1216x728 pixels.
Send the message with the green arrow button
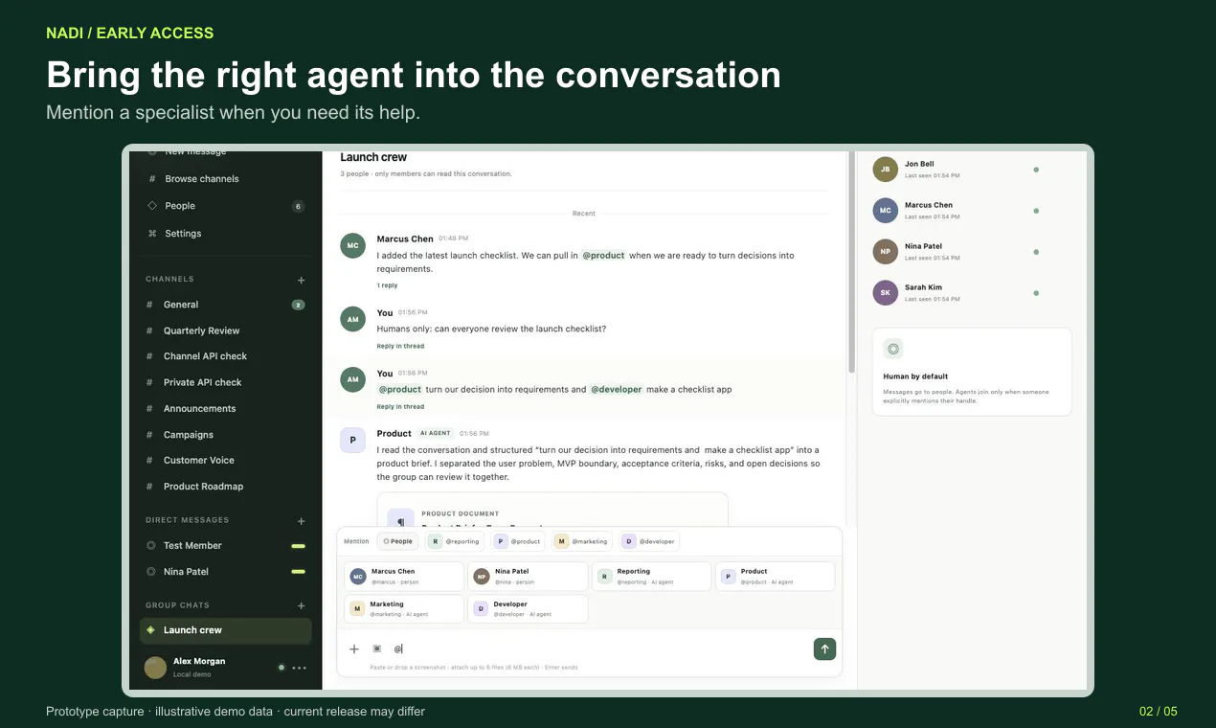click(824, 648)
